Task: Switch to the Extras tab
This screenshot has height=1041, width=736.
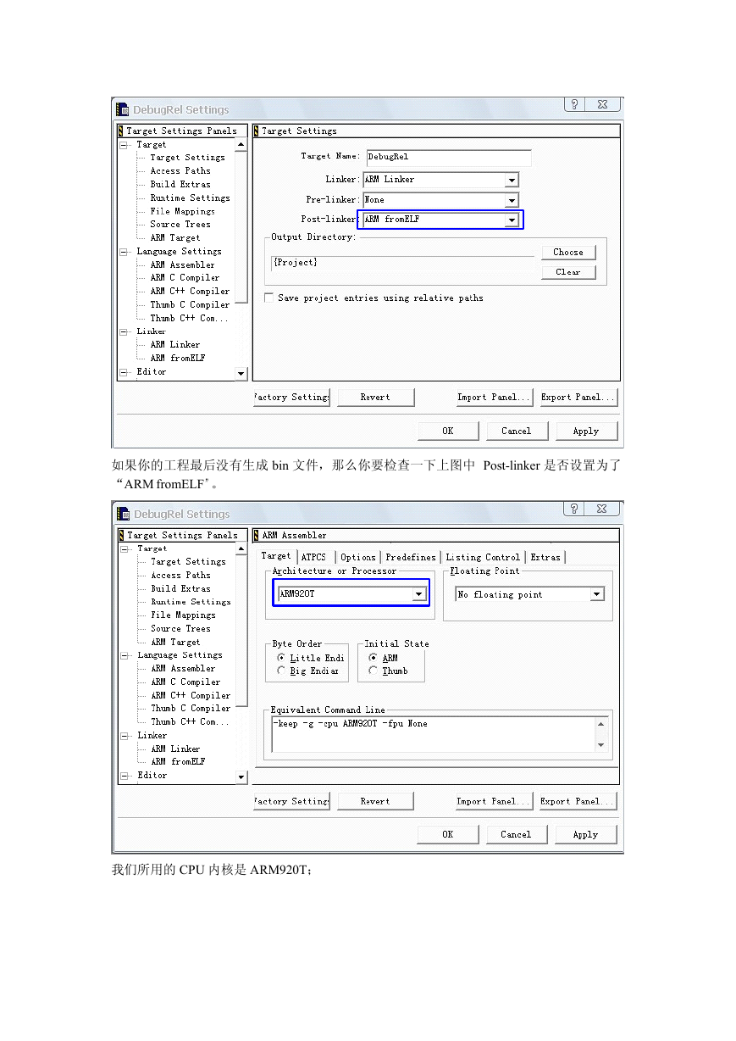Action: [545, 557]
